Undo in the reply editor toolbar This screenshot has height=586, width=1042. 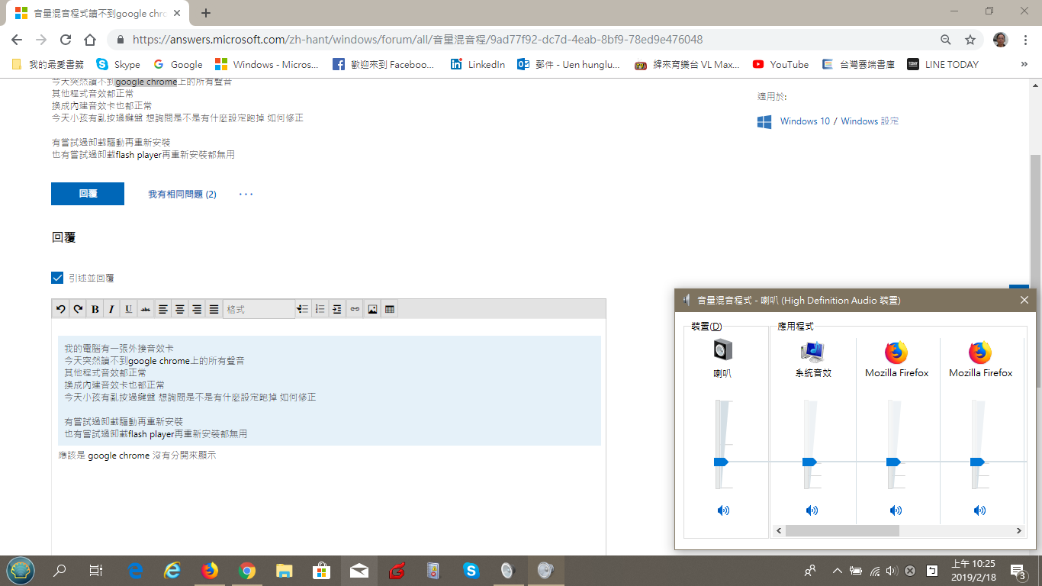pyautogui.click(x=61, y=309)
